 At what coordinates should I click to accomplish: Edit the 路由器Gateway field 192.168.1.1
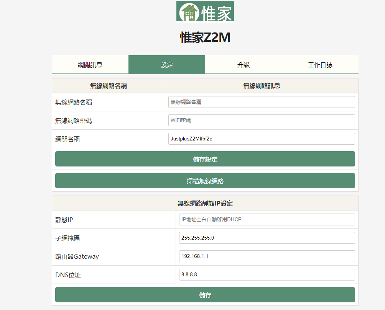(267, 256)
